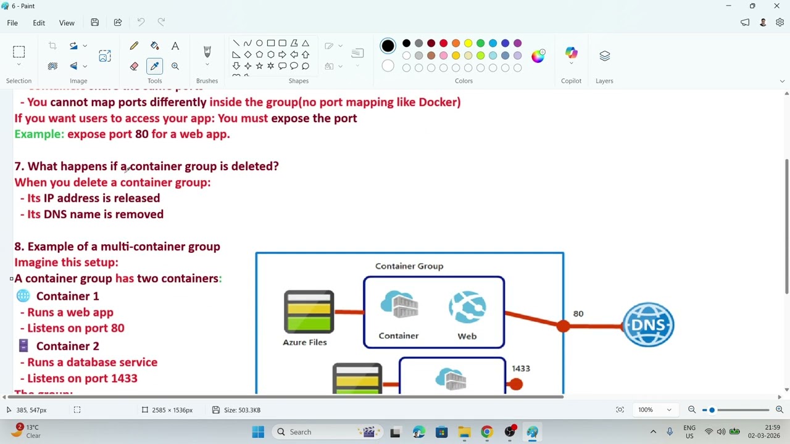Select Color 2 secondary white swatch

tap(388, 66)
